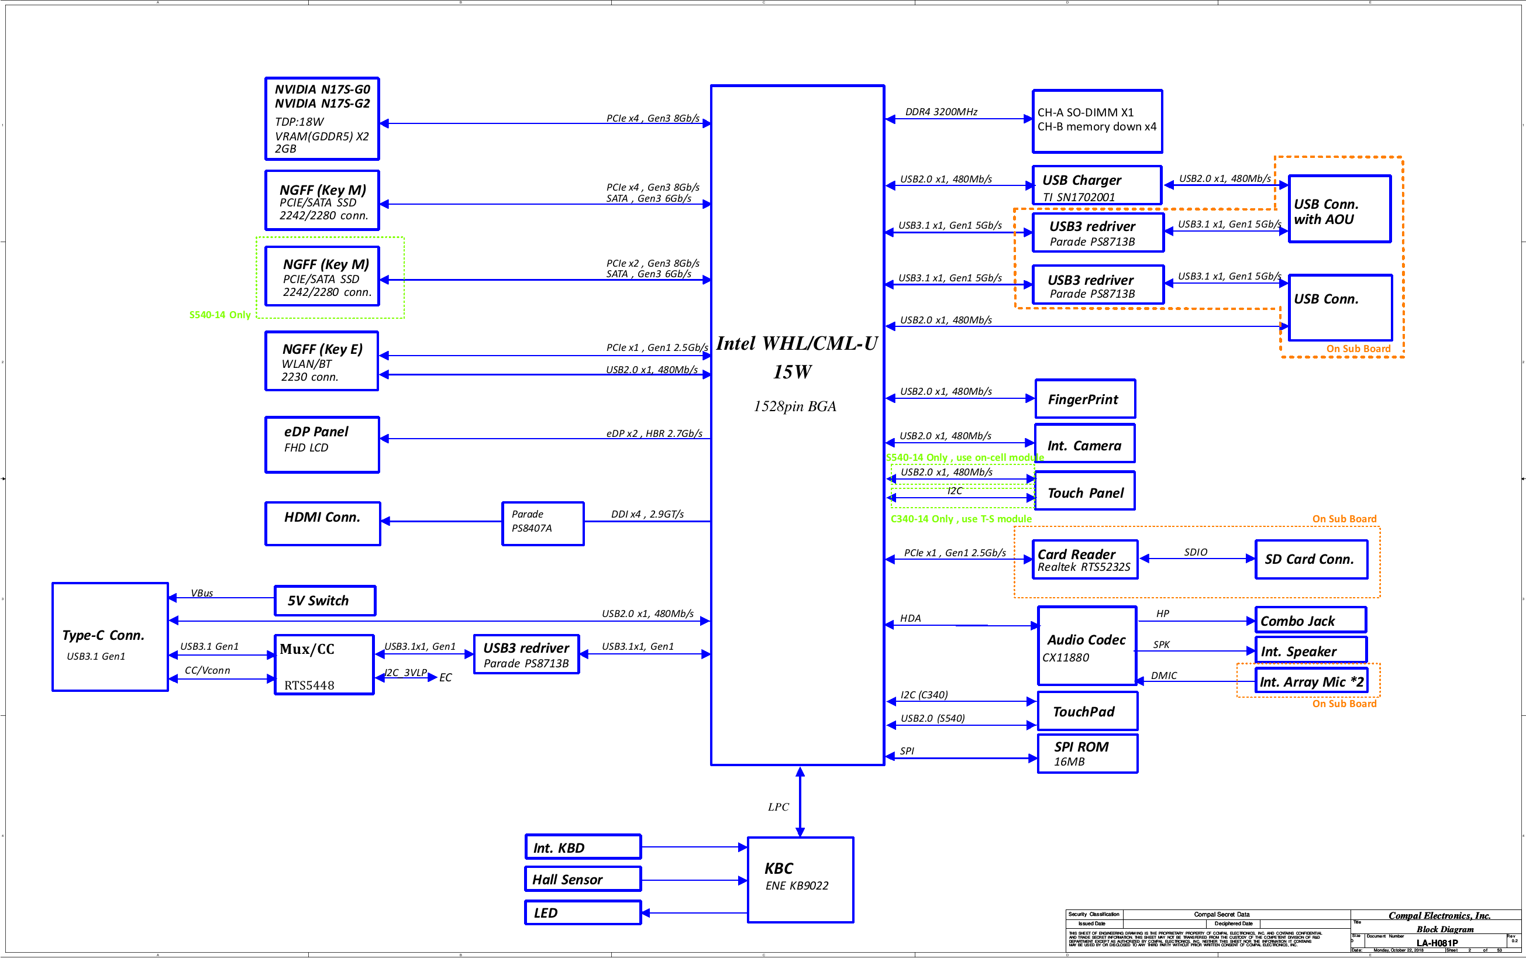Click the KBC ENE KB9022 block

(x=800, y=880)
